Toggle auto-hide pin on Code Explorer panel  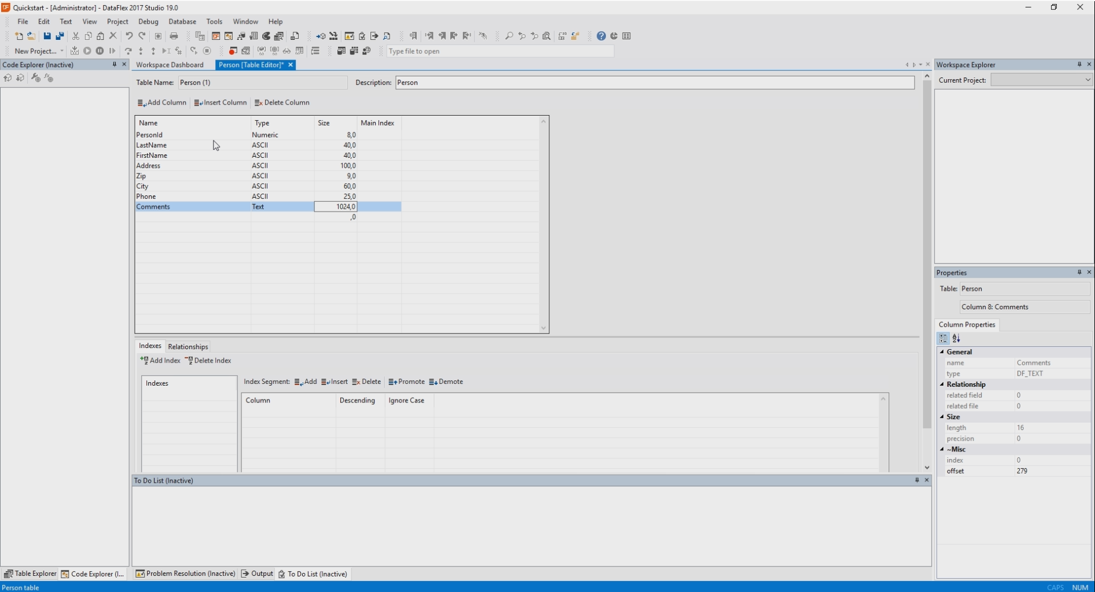tap(114, 65)
